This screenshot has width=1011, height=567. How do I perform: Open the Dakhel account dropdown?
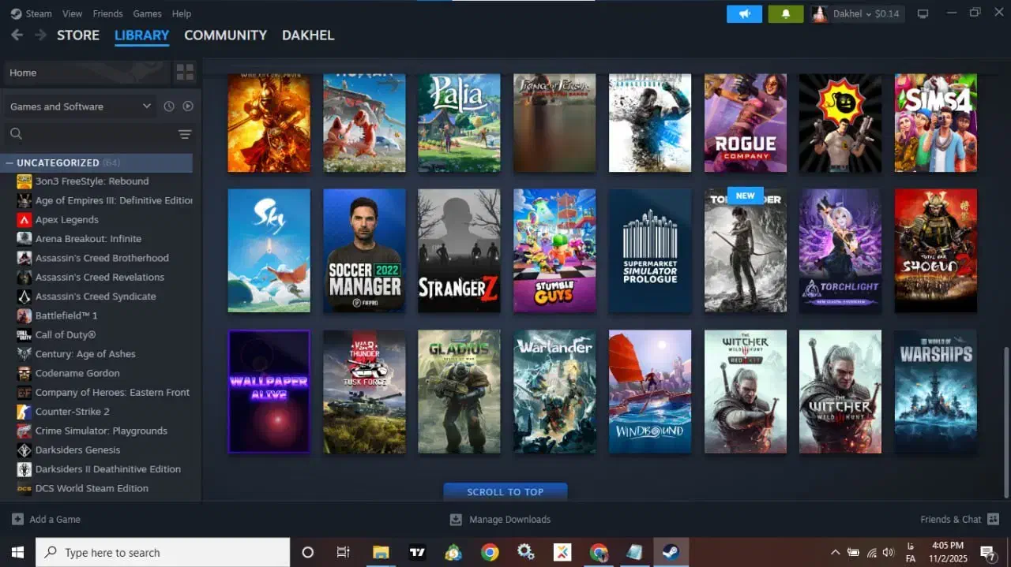click(x=856, y=13)
